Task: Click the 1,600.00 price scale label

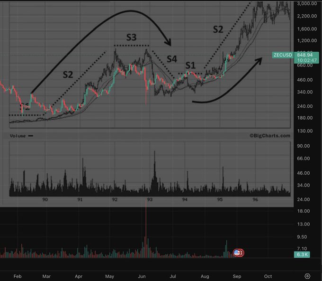Action: 307,29
